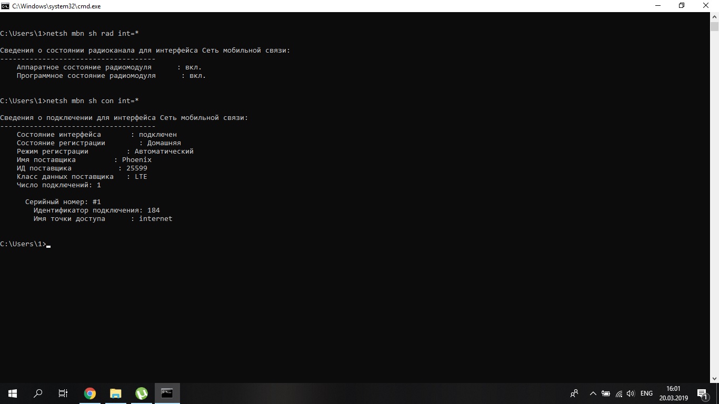Open the cmd.exe title bar system menu icon
Viewport: 719px width, 404px height.
tap(5, 6)
